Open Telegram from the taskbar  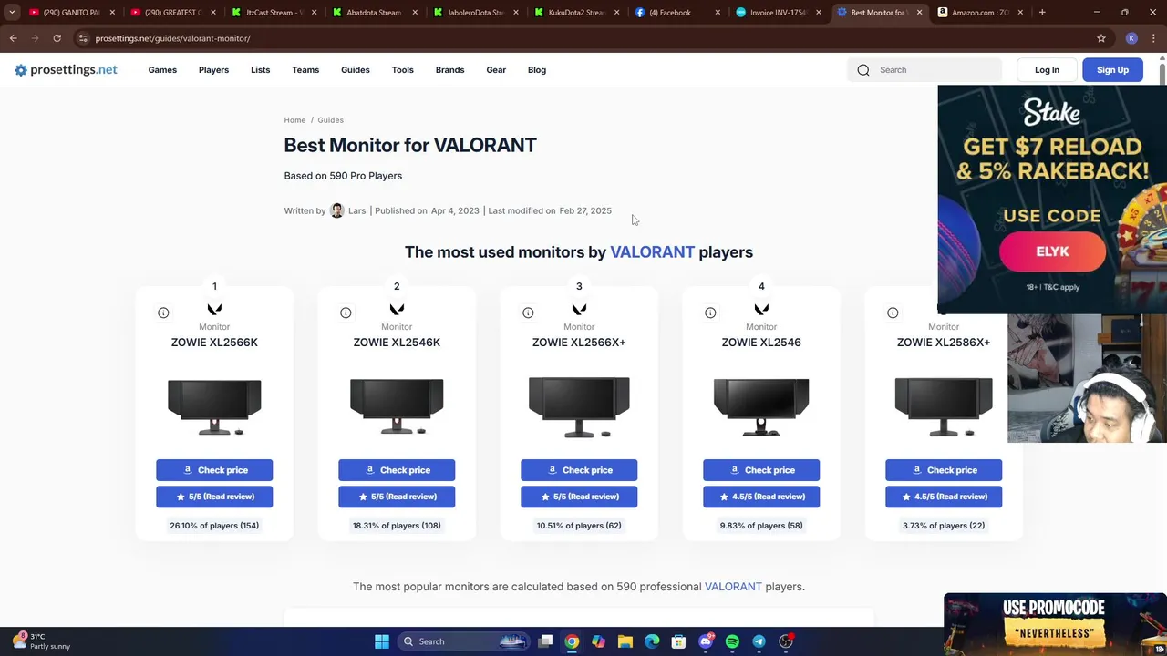point(759,641)
